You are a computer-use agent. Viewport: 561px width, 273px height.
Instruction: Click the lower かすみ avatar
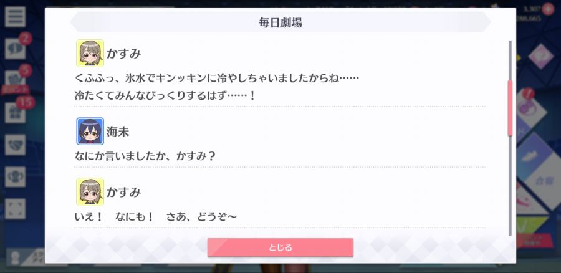tap(90, 192)
